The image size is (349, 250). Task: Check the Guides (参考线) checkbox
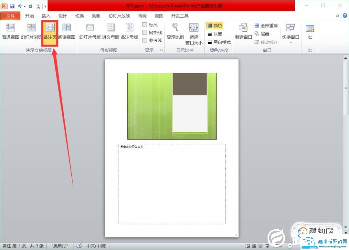coord(145,40)
